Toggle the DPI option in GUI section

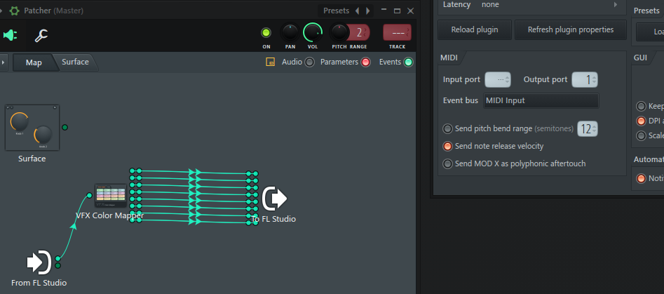tap(641, 121)
